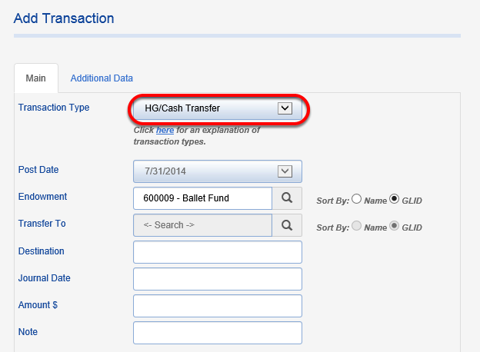Click the Amount $ label
Image resolution: width=480 pixels, height=352 pixels.
(x=38, y=305)
